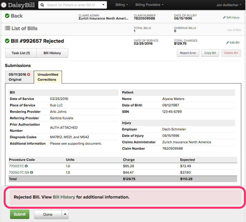Click the Zurich Insurance North Ameri... header text
246x222 pixels.
[x=103, y=18]
